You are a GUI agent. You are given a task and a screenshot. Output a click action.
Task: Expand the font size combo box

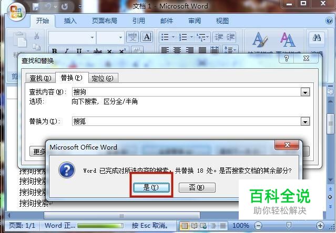tap(120, 38)
